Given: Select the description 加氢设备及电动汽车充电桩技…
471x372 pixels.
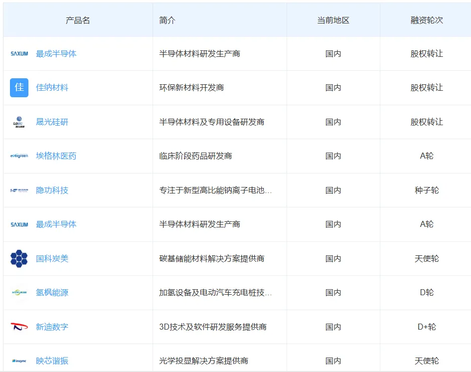Looking at the screenshot, I should [215, 292].
